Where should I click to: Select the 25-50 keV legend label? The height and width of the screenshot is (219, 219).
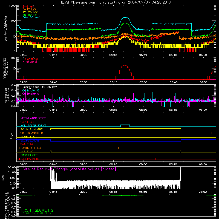tap(30, 15)
